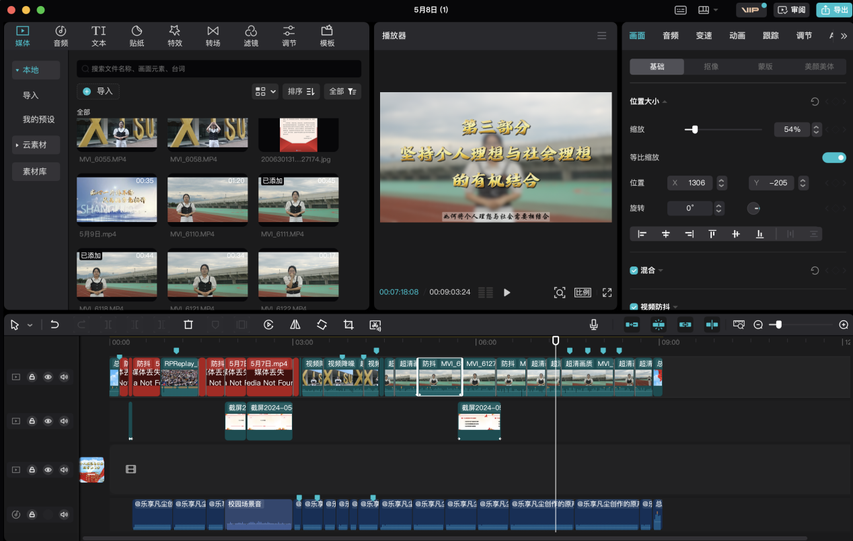Image resolution: width=853 pixels, height=541 pixels.
Task: Click the delete trash icon in timeline toolbar
Action: (x=188, y=324)
